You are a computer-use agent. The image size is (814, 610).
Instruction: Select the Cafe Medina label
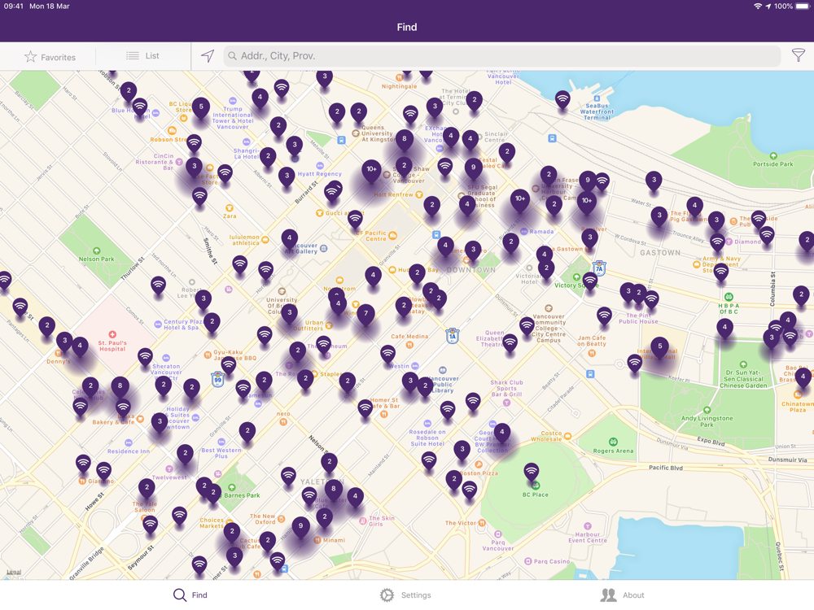409,336
